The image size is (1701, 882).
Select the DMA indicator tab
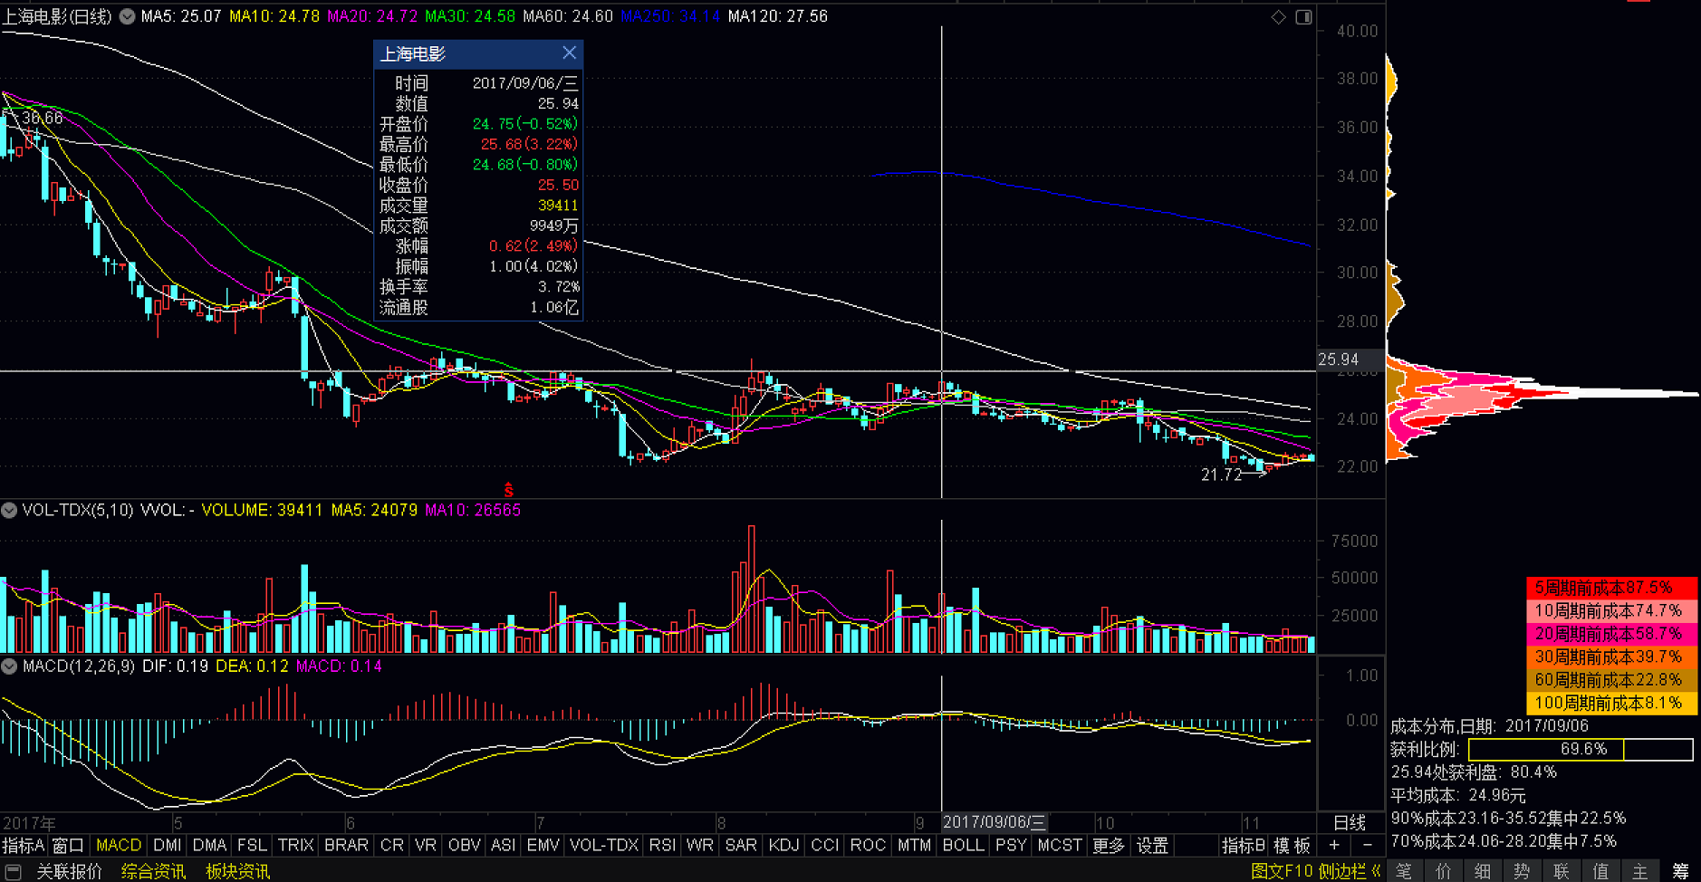(209, 845)
